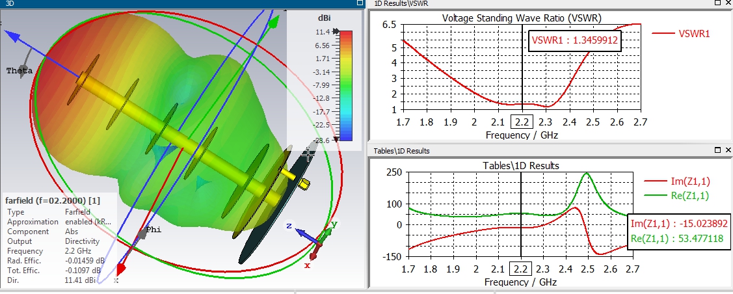Viewport: 733px width, 294px height.
Task: Click the 6.5 tick on VSWR y-axis
Action: pos(389,24)
